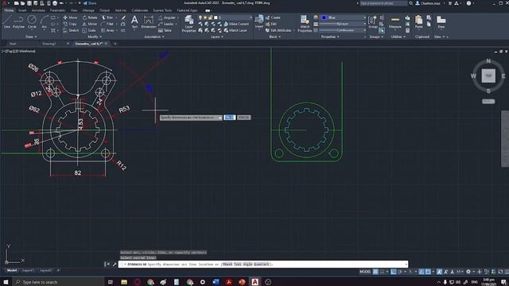Toggle layer lock icon in Layers

[x=210, y=17]
